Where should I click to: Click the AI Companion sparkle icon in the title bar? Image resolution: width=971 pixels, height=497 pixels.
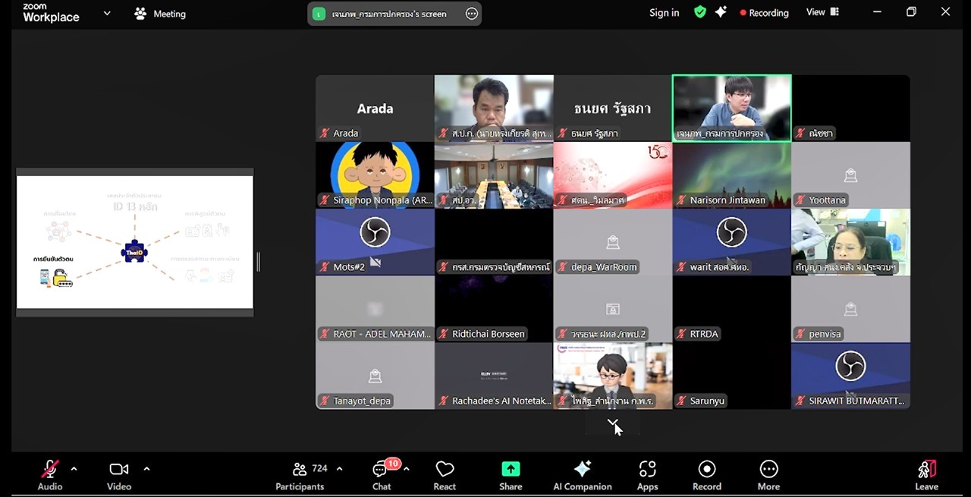pyautogui.click(x=721, y=12)
